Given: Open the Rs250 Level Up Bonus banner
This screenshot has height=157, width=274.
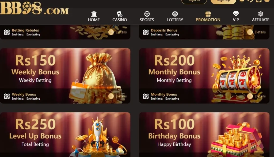Looking at the screenshot, I should pyautogui.click(x=65, y=134).
